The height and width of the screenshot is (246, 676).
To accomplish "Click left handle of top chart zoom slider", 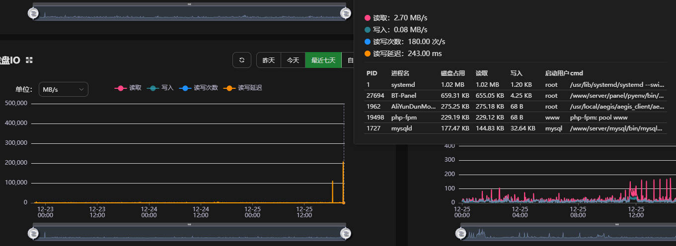I will [x=33, y=13].
